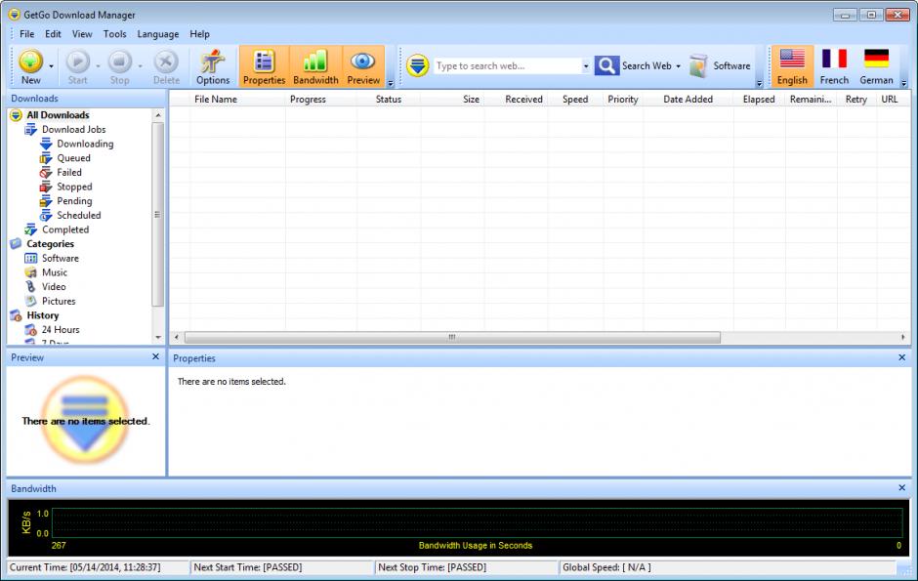
Task: Close the Bandwidth panel
Action: [x=901, y=488]
